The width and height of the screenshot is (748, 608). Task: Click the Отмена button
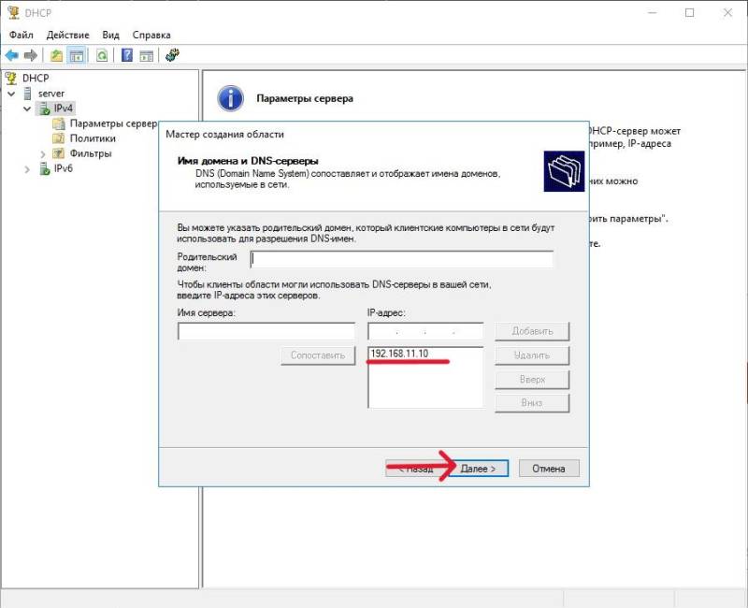pyautogui.click(x=549, y=468)
